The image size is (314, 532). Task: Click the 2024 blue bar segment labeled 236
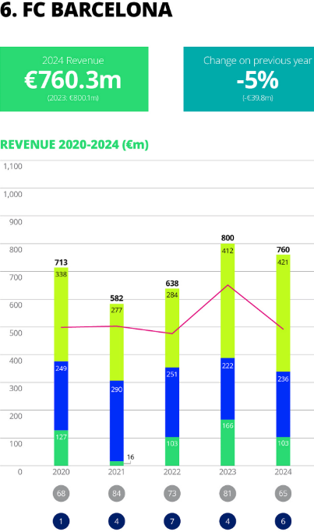click(x=283, y=404)
